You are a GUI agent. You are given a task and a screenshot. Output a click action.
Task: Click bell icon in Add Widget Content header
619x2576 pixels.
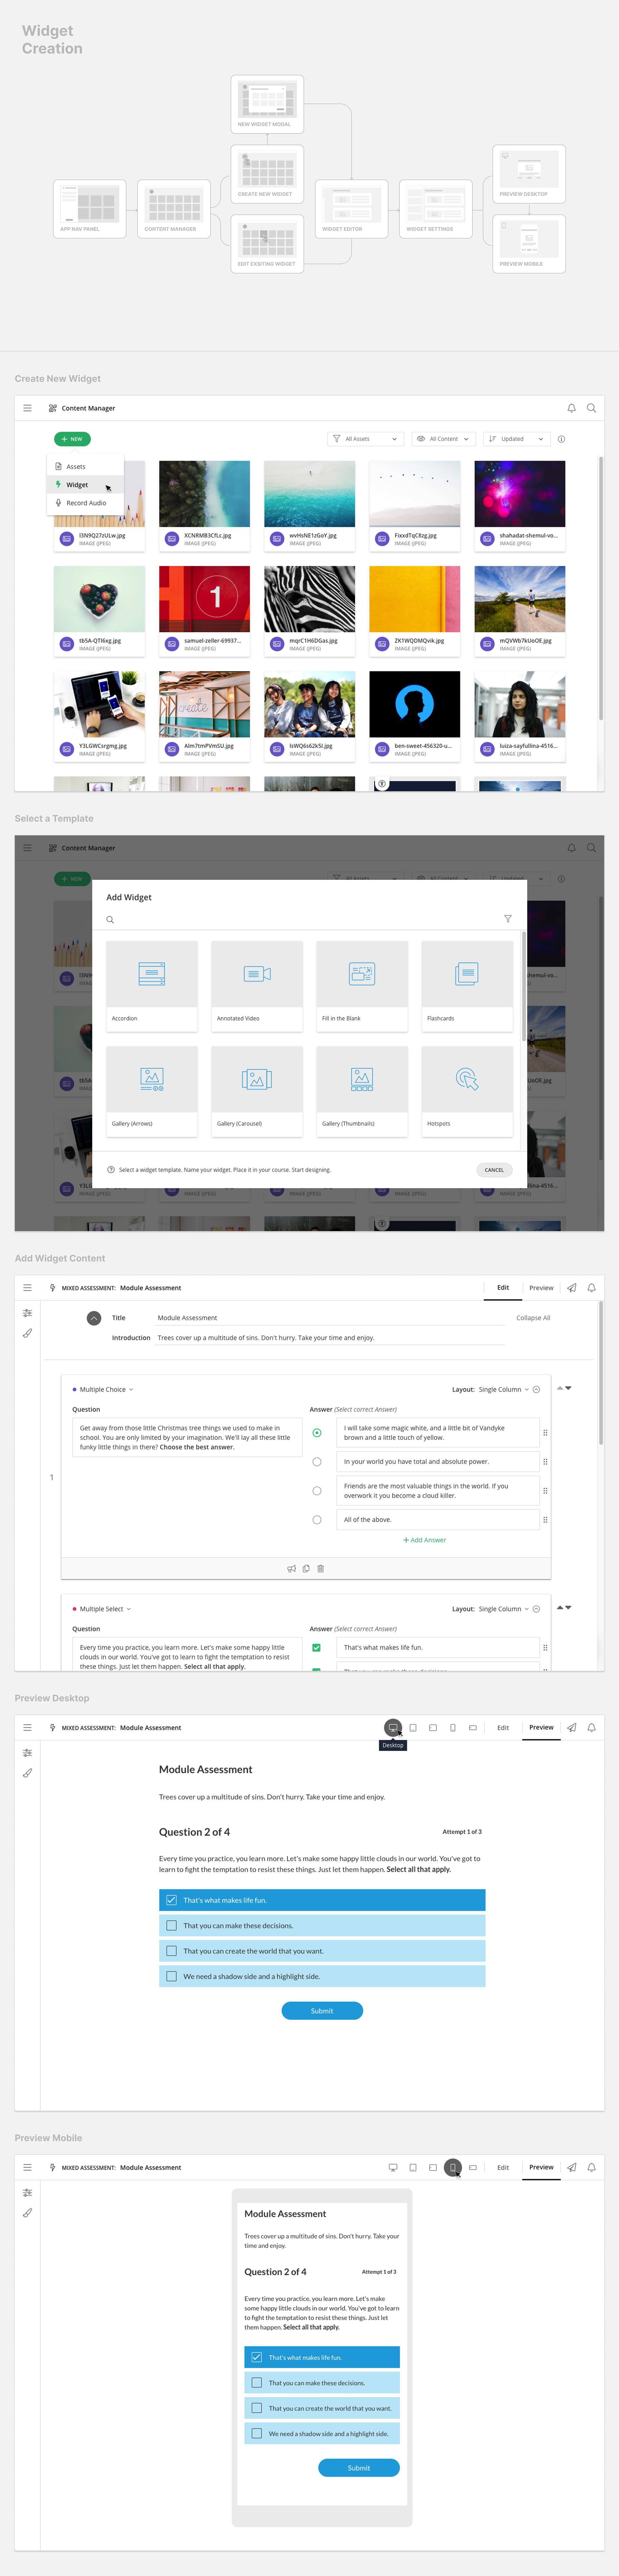591,1288
